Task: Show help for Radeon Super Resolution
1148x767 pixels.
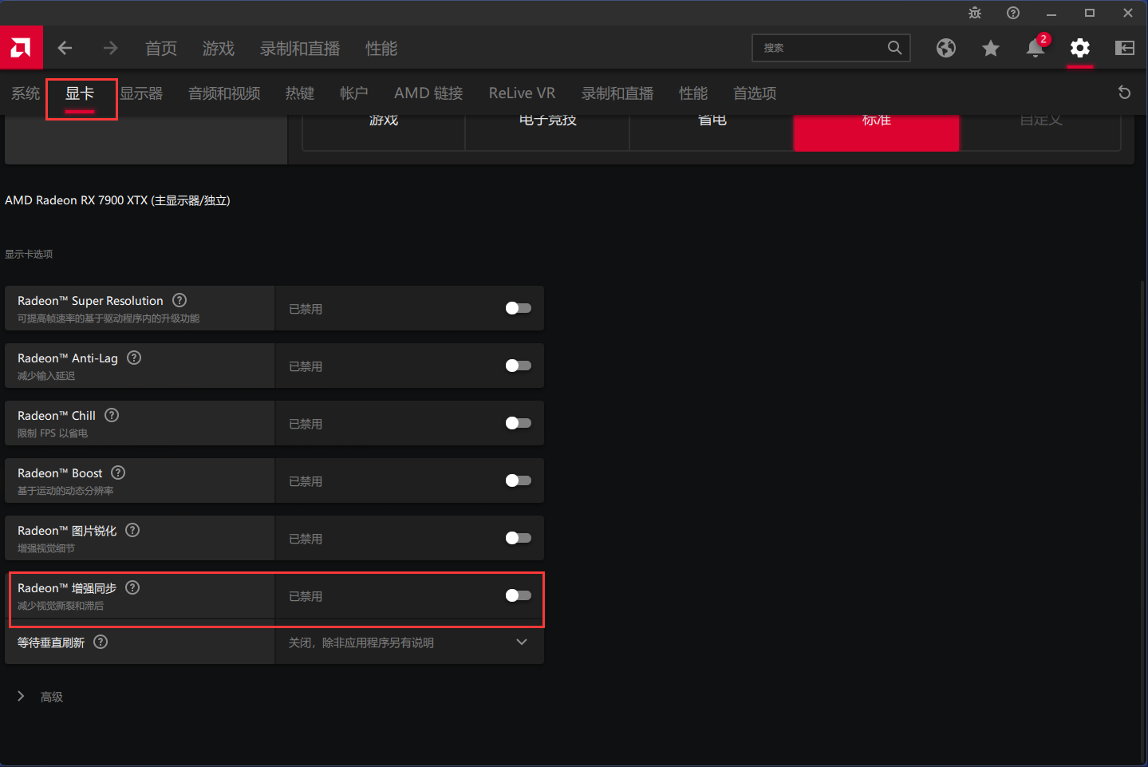Action: (179, 300)
